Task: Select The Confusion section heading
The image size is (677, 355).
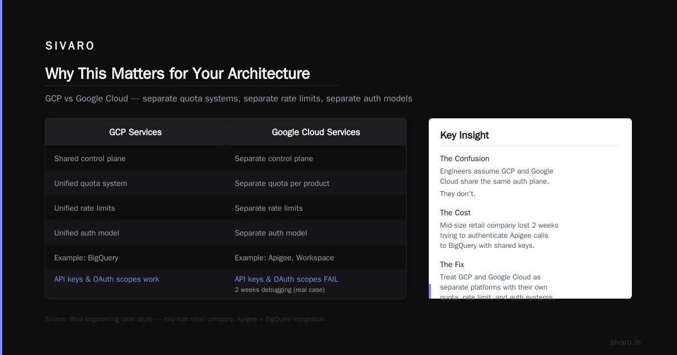Action: (x=465, y=158)
